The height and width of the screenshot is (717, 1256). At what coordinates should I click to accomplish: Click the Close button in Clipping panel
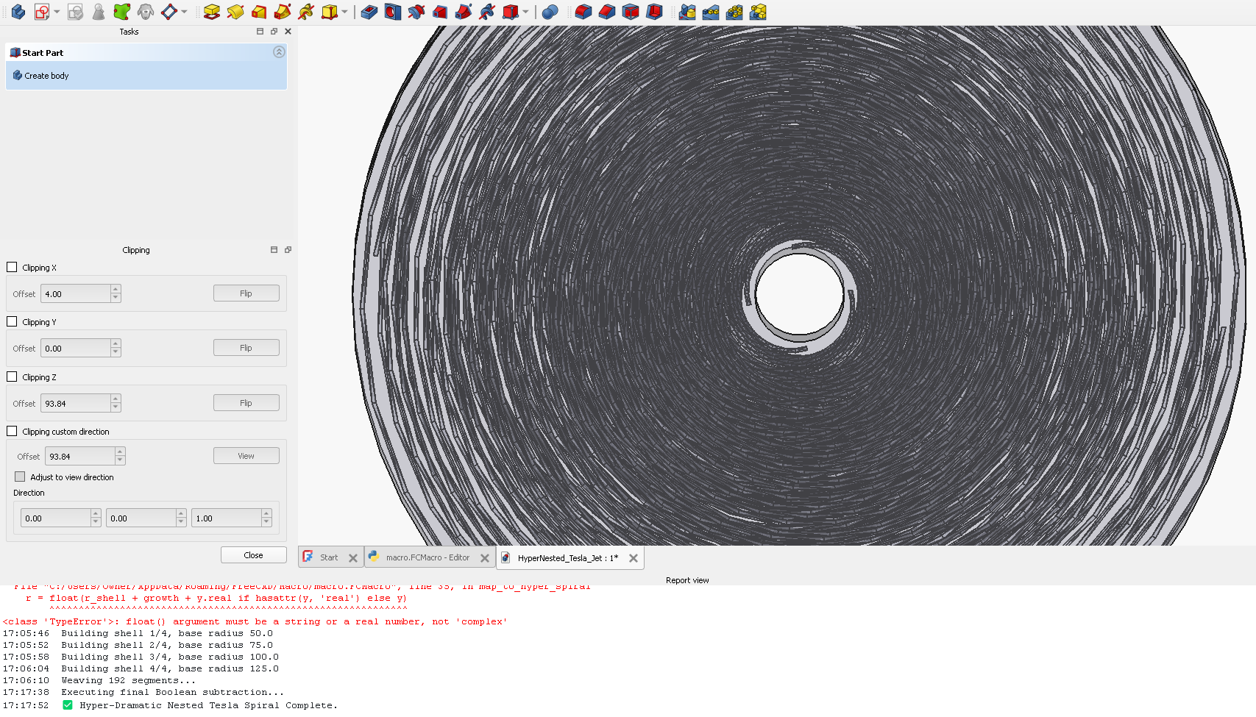253,555
